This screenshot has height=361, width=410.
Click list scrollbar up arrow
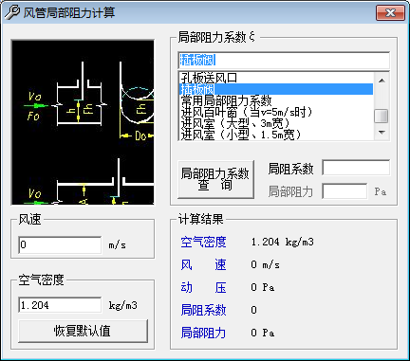click(382, 81)
